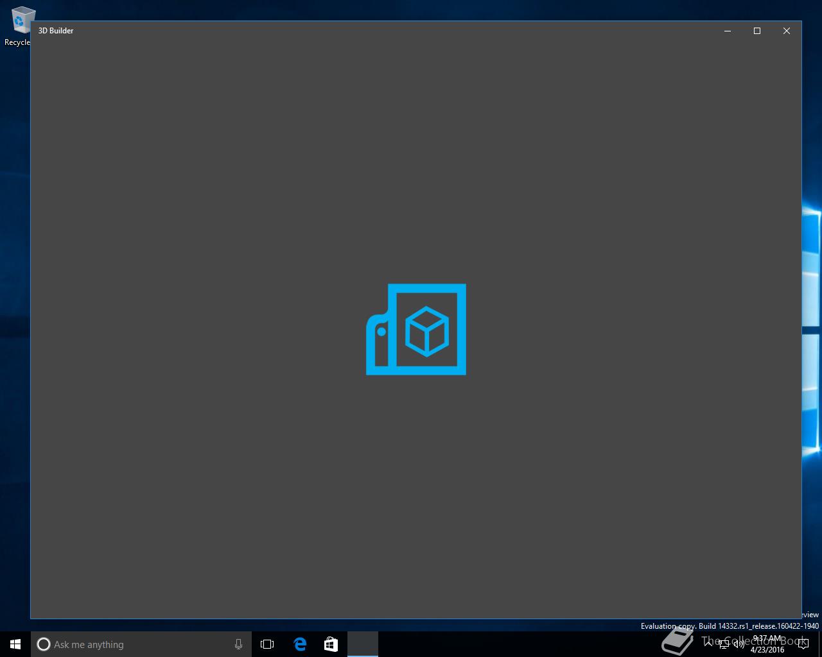Close the 3D Builder window
The height and width of the screenshot is (657, 822).
(787, 31)
